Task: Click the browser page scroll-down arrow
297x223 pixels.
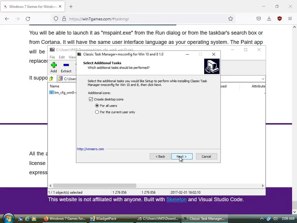Action: pos(294,212)
